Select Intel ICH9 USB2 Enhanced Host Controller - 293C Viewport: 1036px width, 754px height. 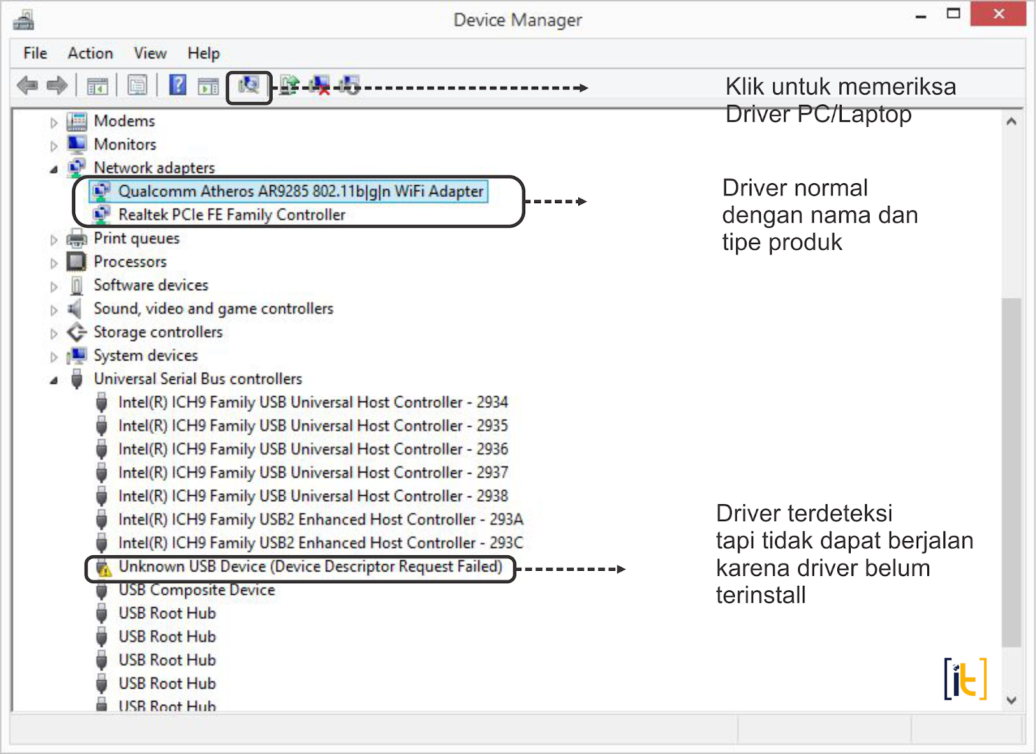click(321, 542)
